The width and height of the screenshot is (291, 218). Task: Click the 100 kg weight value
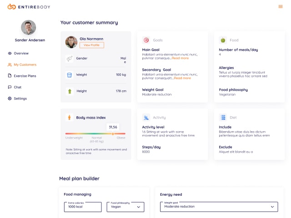pyautogui.click(x=121, y=74)
